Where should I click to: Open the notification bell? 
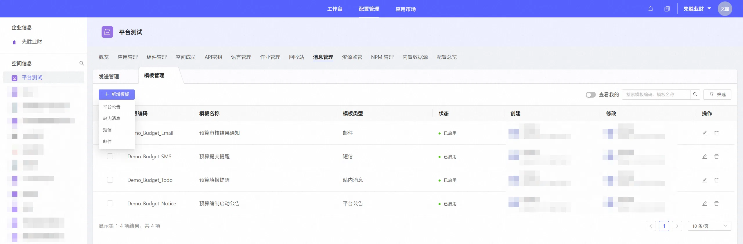650,9
